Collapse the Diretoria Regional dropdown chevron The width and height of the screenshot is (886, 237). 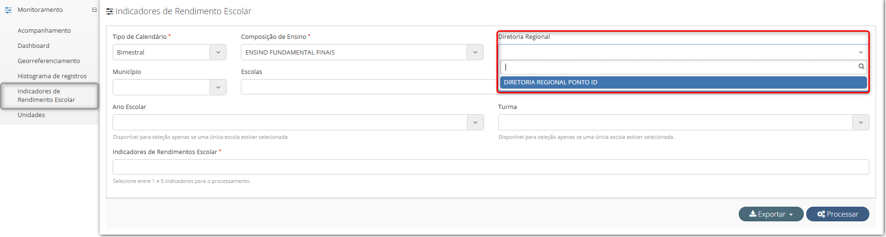click(x=861, y=52)
